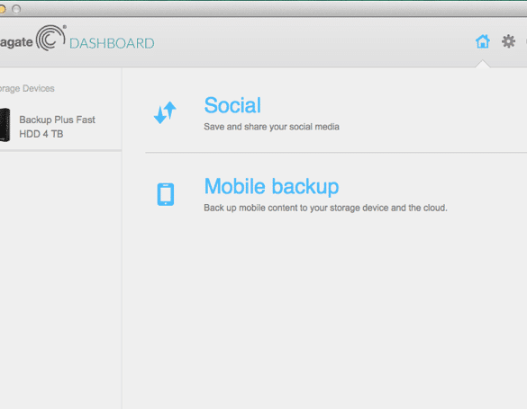Click the DASHBOARD title text
This screenshot has height=409, width=527.
[112, 43]
